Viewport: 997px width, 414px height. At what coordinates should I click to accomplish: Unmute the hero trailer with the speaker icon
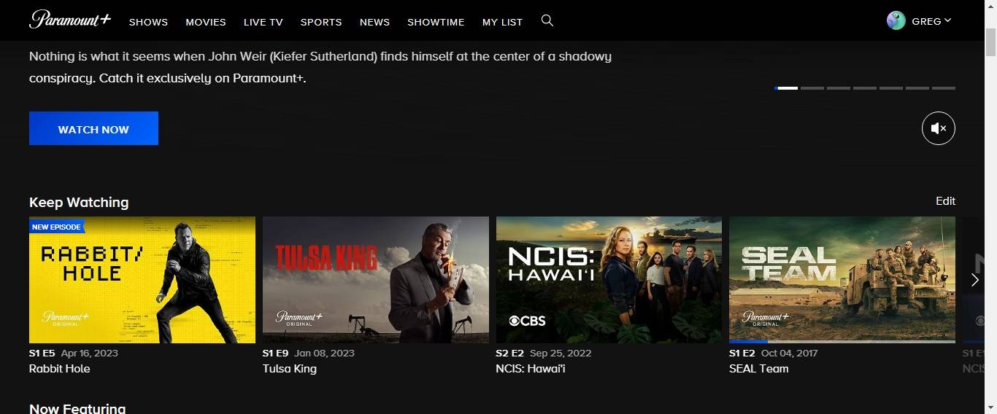point(939,128)
